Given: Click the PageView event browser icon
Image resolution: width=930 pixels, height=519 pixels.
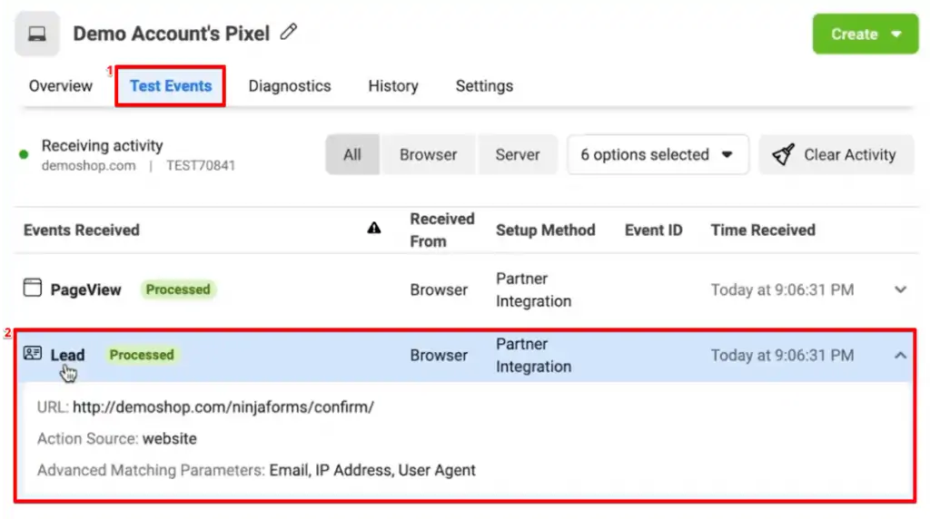Looking at the screenshot, I should point(33,288).
